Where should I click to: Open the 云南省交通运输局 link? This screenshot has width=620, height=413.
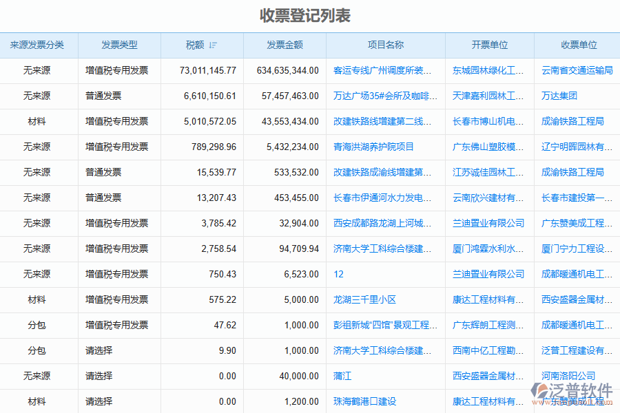tap(577, 70)
